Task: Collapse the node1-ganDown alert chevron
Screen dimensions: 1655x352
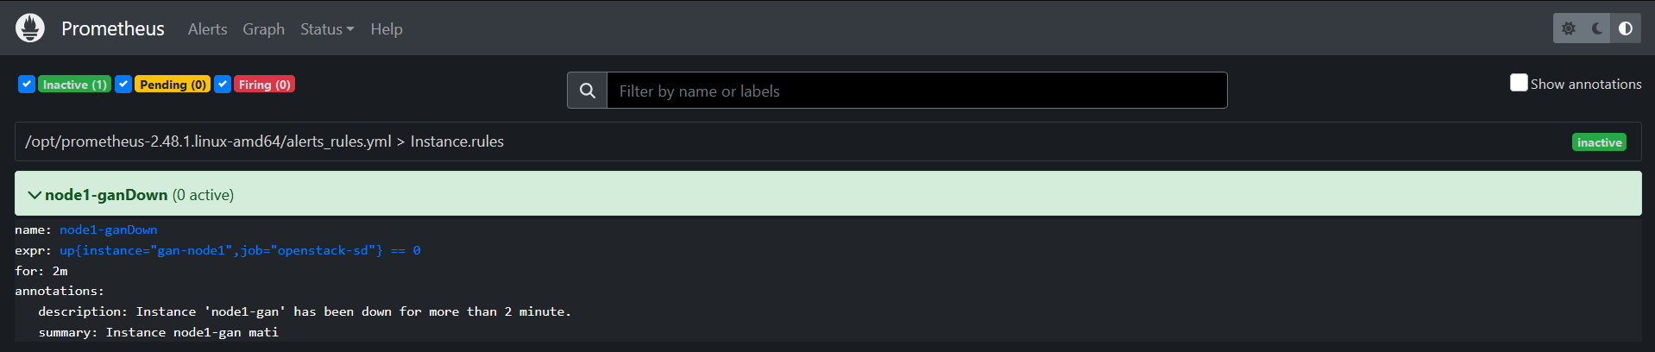Action: click(35, 195)
